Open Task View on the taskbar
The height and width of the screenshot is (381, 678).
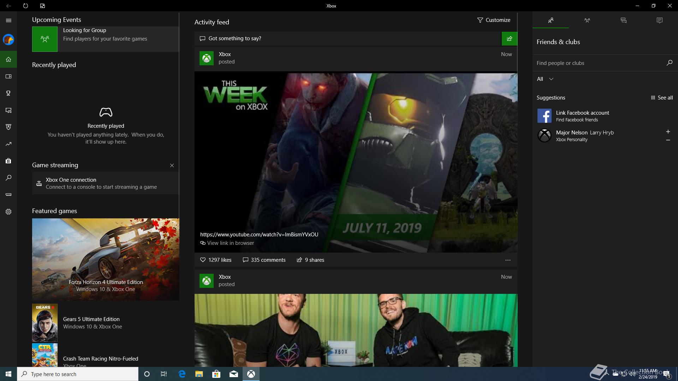[x=164, y=374]
